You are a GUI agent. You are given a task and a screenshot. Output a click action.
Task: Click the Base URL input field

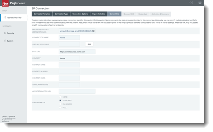pyautogui.click(x=77, y=52)
